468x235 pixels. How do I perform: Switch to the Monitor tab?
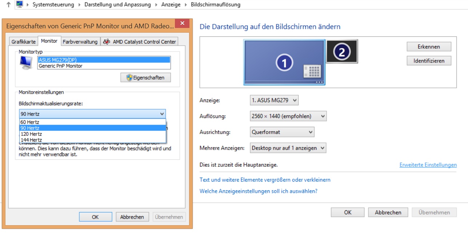pos(49,41)
